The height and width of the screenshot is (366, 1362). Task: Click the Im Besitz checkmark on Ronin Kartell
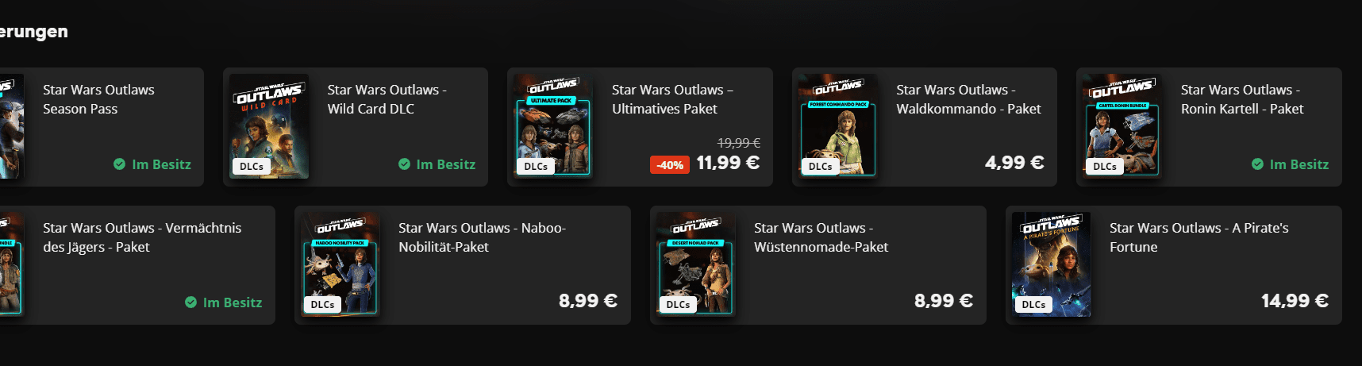(x=1257, y=164)
